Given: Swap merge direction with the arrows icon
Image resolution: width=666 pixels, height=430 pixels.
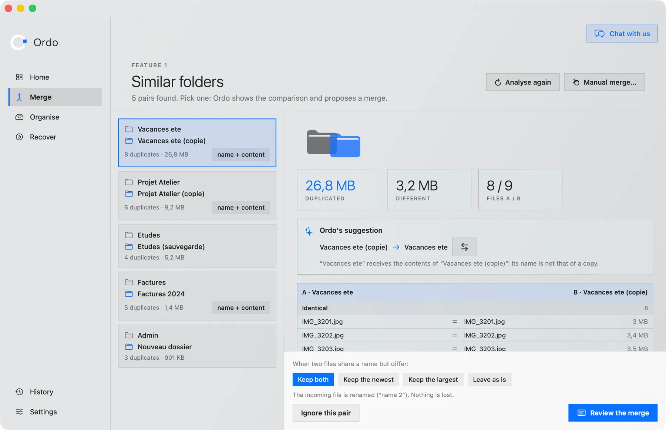Looking at the screenshot, I should [464, 247].
